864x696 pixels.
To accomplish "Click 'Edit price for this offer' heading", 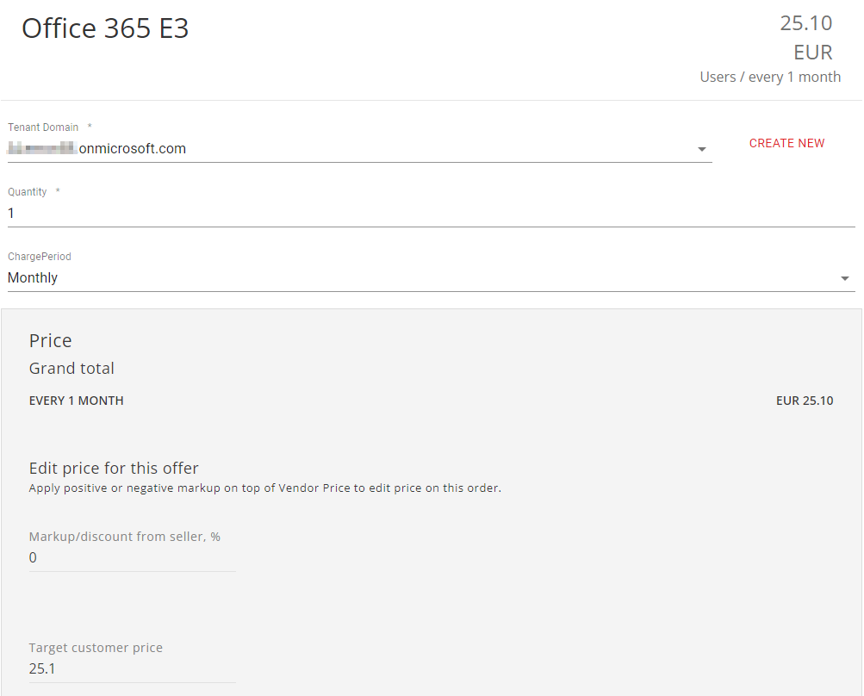I will 114,469.
